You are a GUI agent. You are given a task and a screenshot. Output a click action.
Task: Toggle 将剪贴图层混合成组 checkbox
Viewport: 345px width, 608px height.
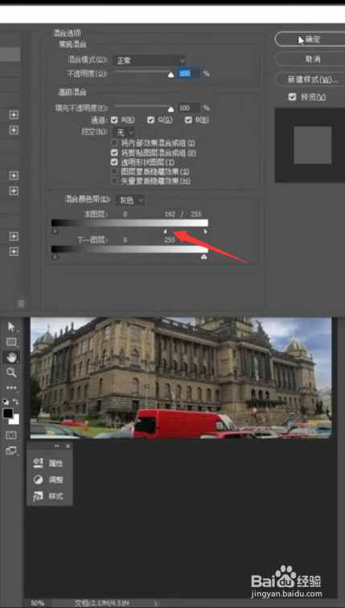114,152
